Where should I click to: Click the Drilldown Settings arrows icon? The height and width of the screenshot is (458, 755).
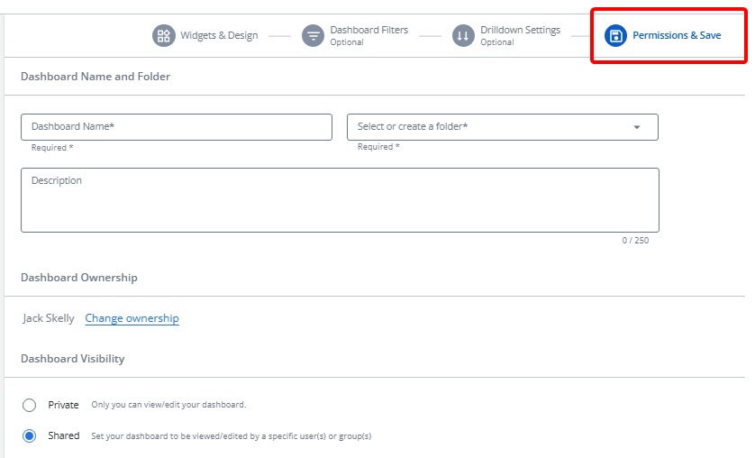(463, 36)
